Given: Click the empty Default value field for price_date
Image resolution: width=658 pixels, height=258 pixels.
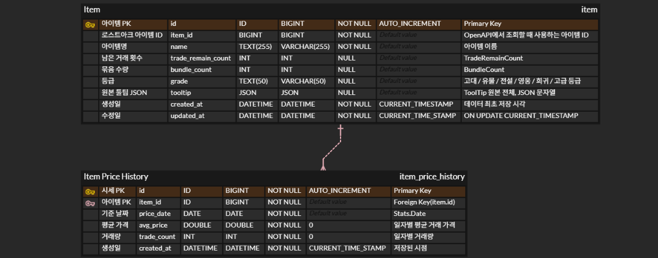Looking at the screenshot, I should click(327, 214).
